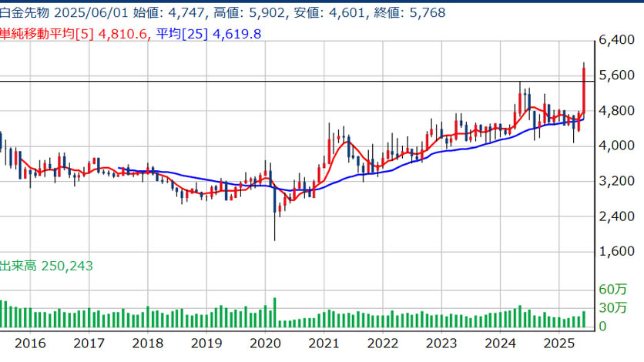Click the 2019 year label
The image size is (644, 362).
(x=206, y=343)
